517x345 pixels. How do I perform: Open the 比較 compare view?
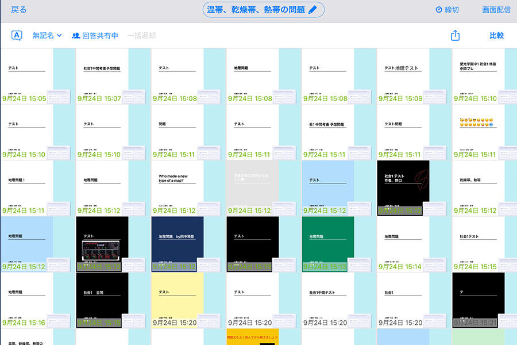(x=496, y=36)
